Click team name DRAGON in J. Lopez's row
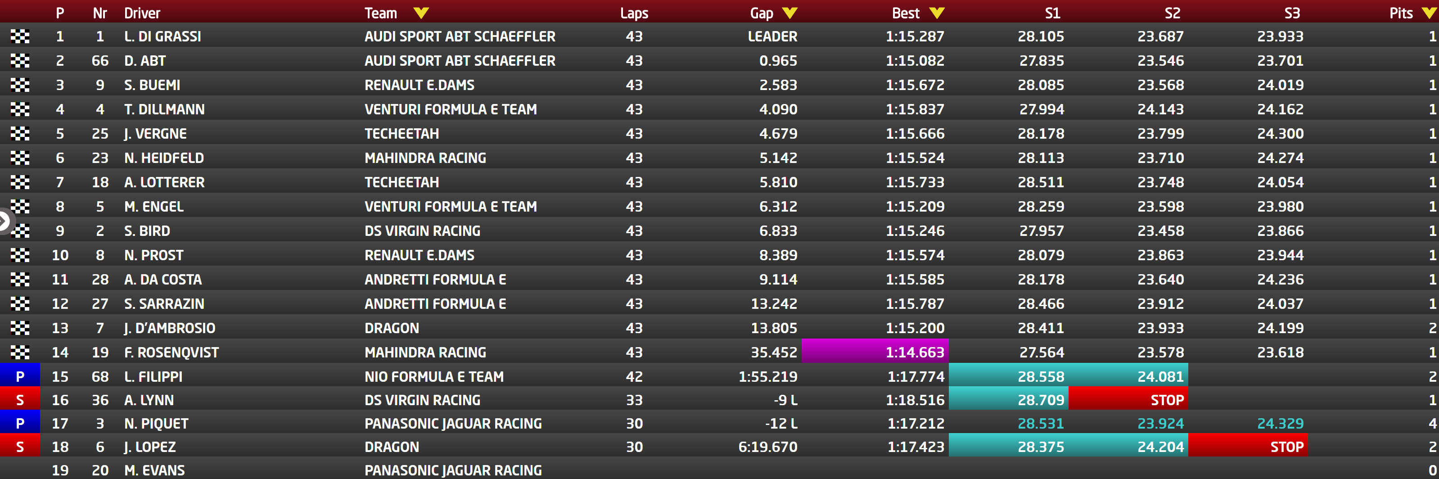1439x479 pixels. pos(392,447)
